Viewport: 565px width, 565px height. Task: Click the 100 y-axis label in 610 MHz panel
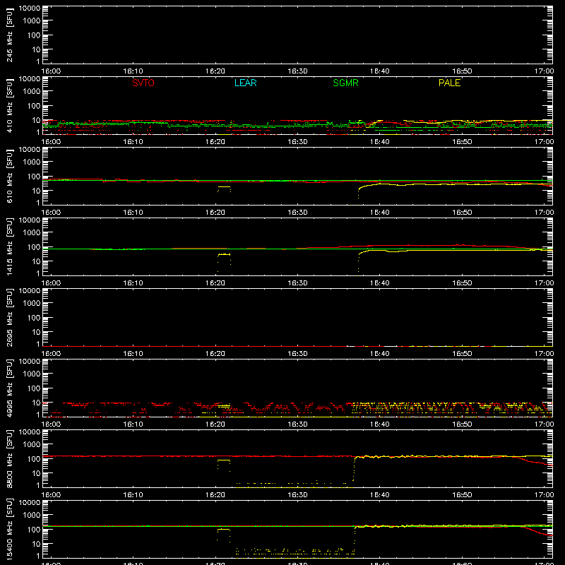[34, 177]
